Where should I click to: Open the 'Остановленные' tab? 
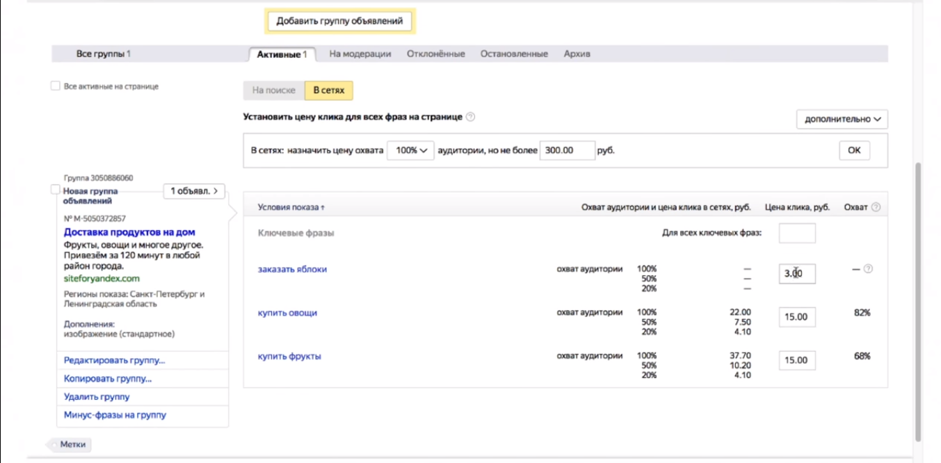point(513,54)
